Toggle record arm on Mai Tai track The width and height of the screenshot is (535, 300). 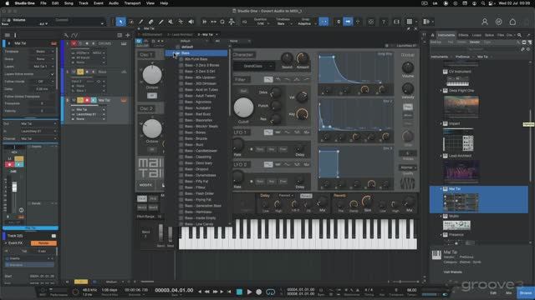[x=87, y=100]
